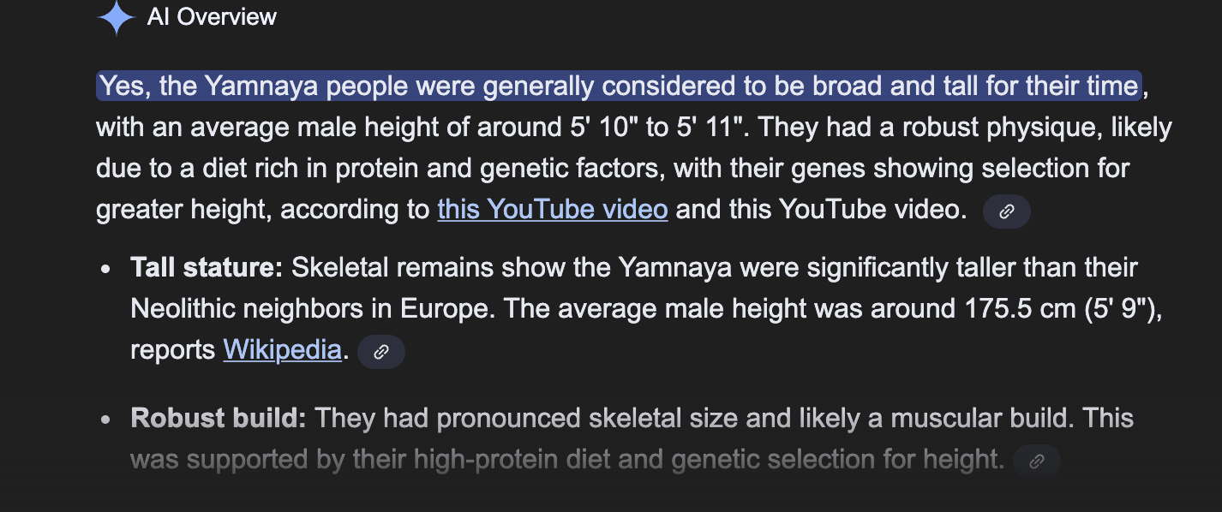1222x512 pixels.
Task: Click the "5' 10" to 5' 11"" height range
Action: [x=660, y=127]
